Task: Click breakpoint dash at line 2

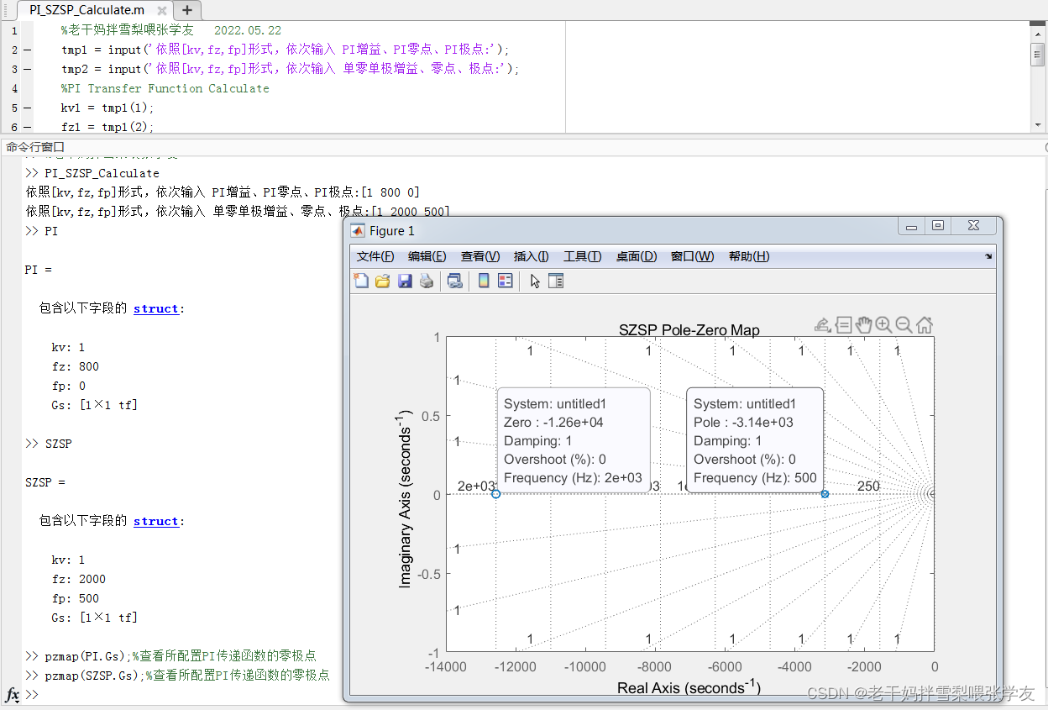Action: point(28,50)
